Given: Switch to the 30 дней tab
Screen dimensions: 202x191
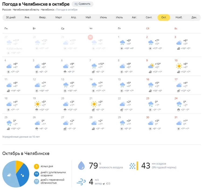Looking at the screenshot, I should click(x=11, y=18).
